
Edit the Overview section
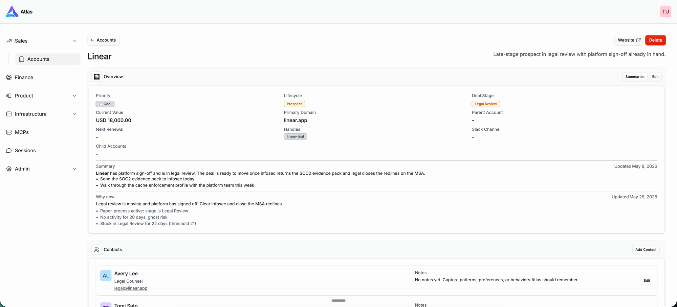pyautogui.click(x=655, y=77)
